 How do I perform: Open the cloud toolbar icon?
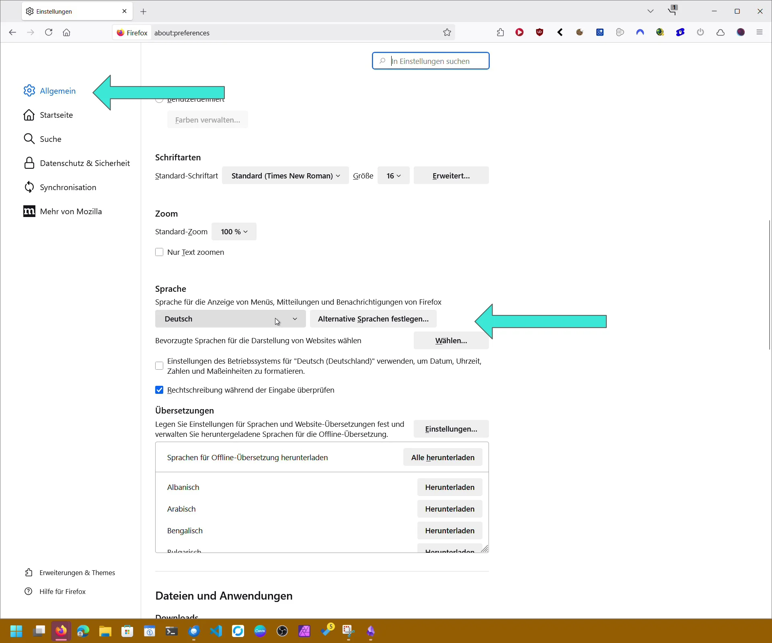(721, 33)
